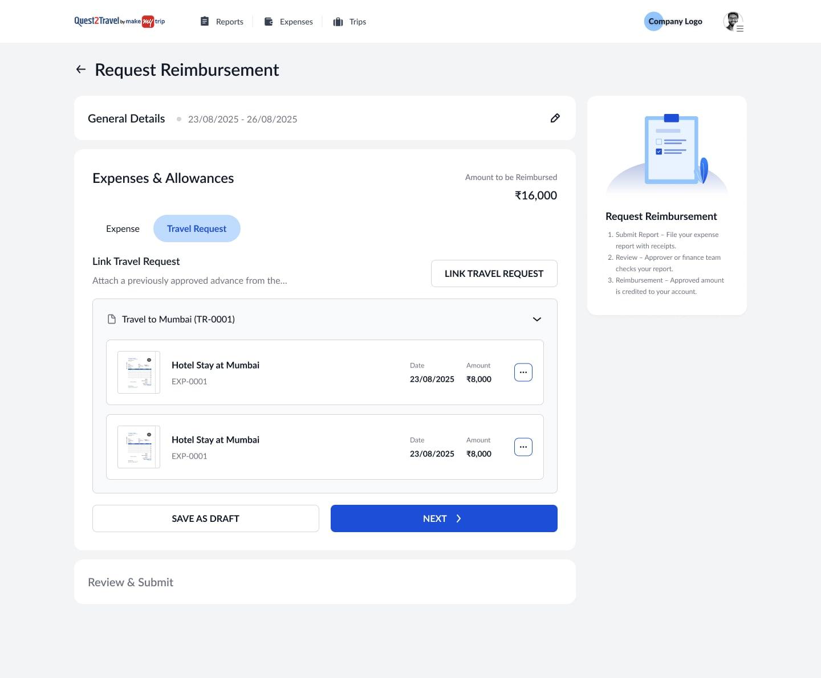Viewport: 821px width, 678px height.
Task: Click the Travel to Mumbai (TR-0001) title
Action: [178, 319]
